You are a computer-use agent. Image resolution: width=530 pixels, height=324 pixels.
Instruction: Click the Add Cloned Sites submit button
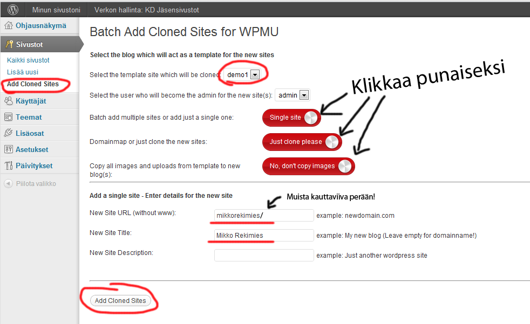click(x=120, y=300)
